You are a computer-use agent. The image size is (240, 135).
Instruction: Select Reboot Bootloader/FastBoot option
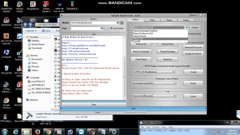160,31
